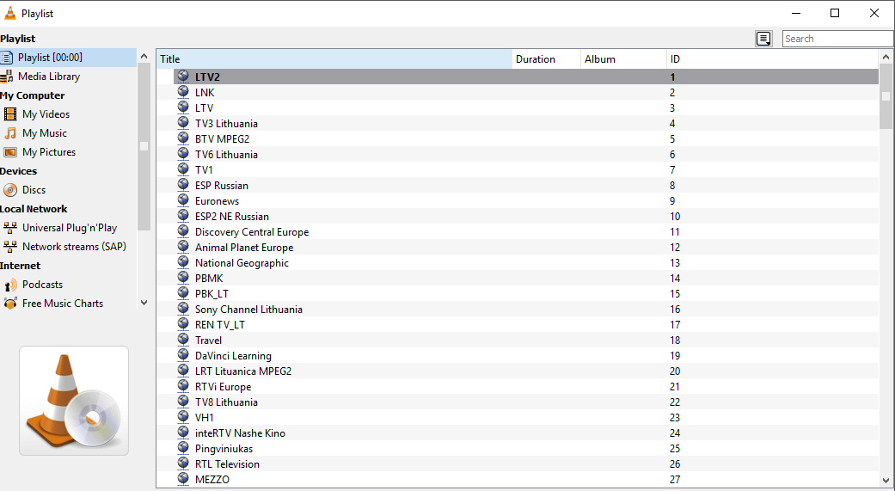Viewport: 895px width, 491px height.
Task: Click the globe icon beside TV1
Action: (183, 169)
